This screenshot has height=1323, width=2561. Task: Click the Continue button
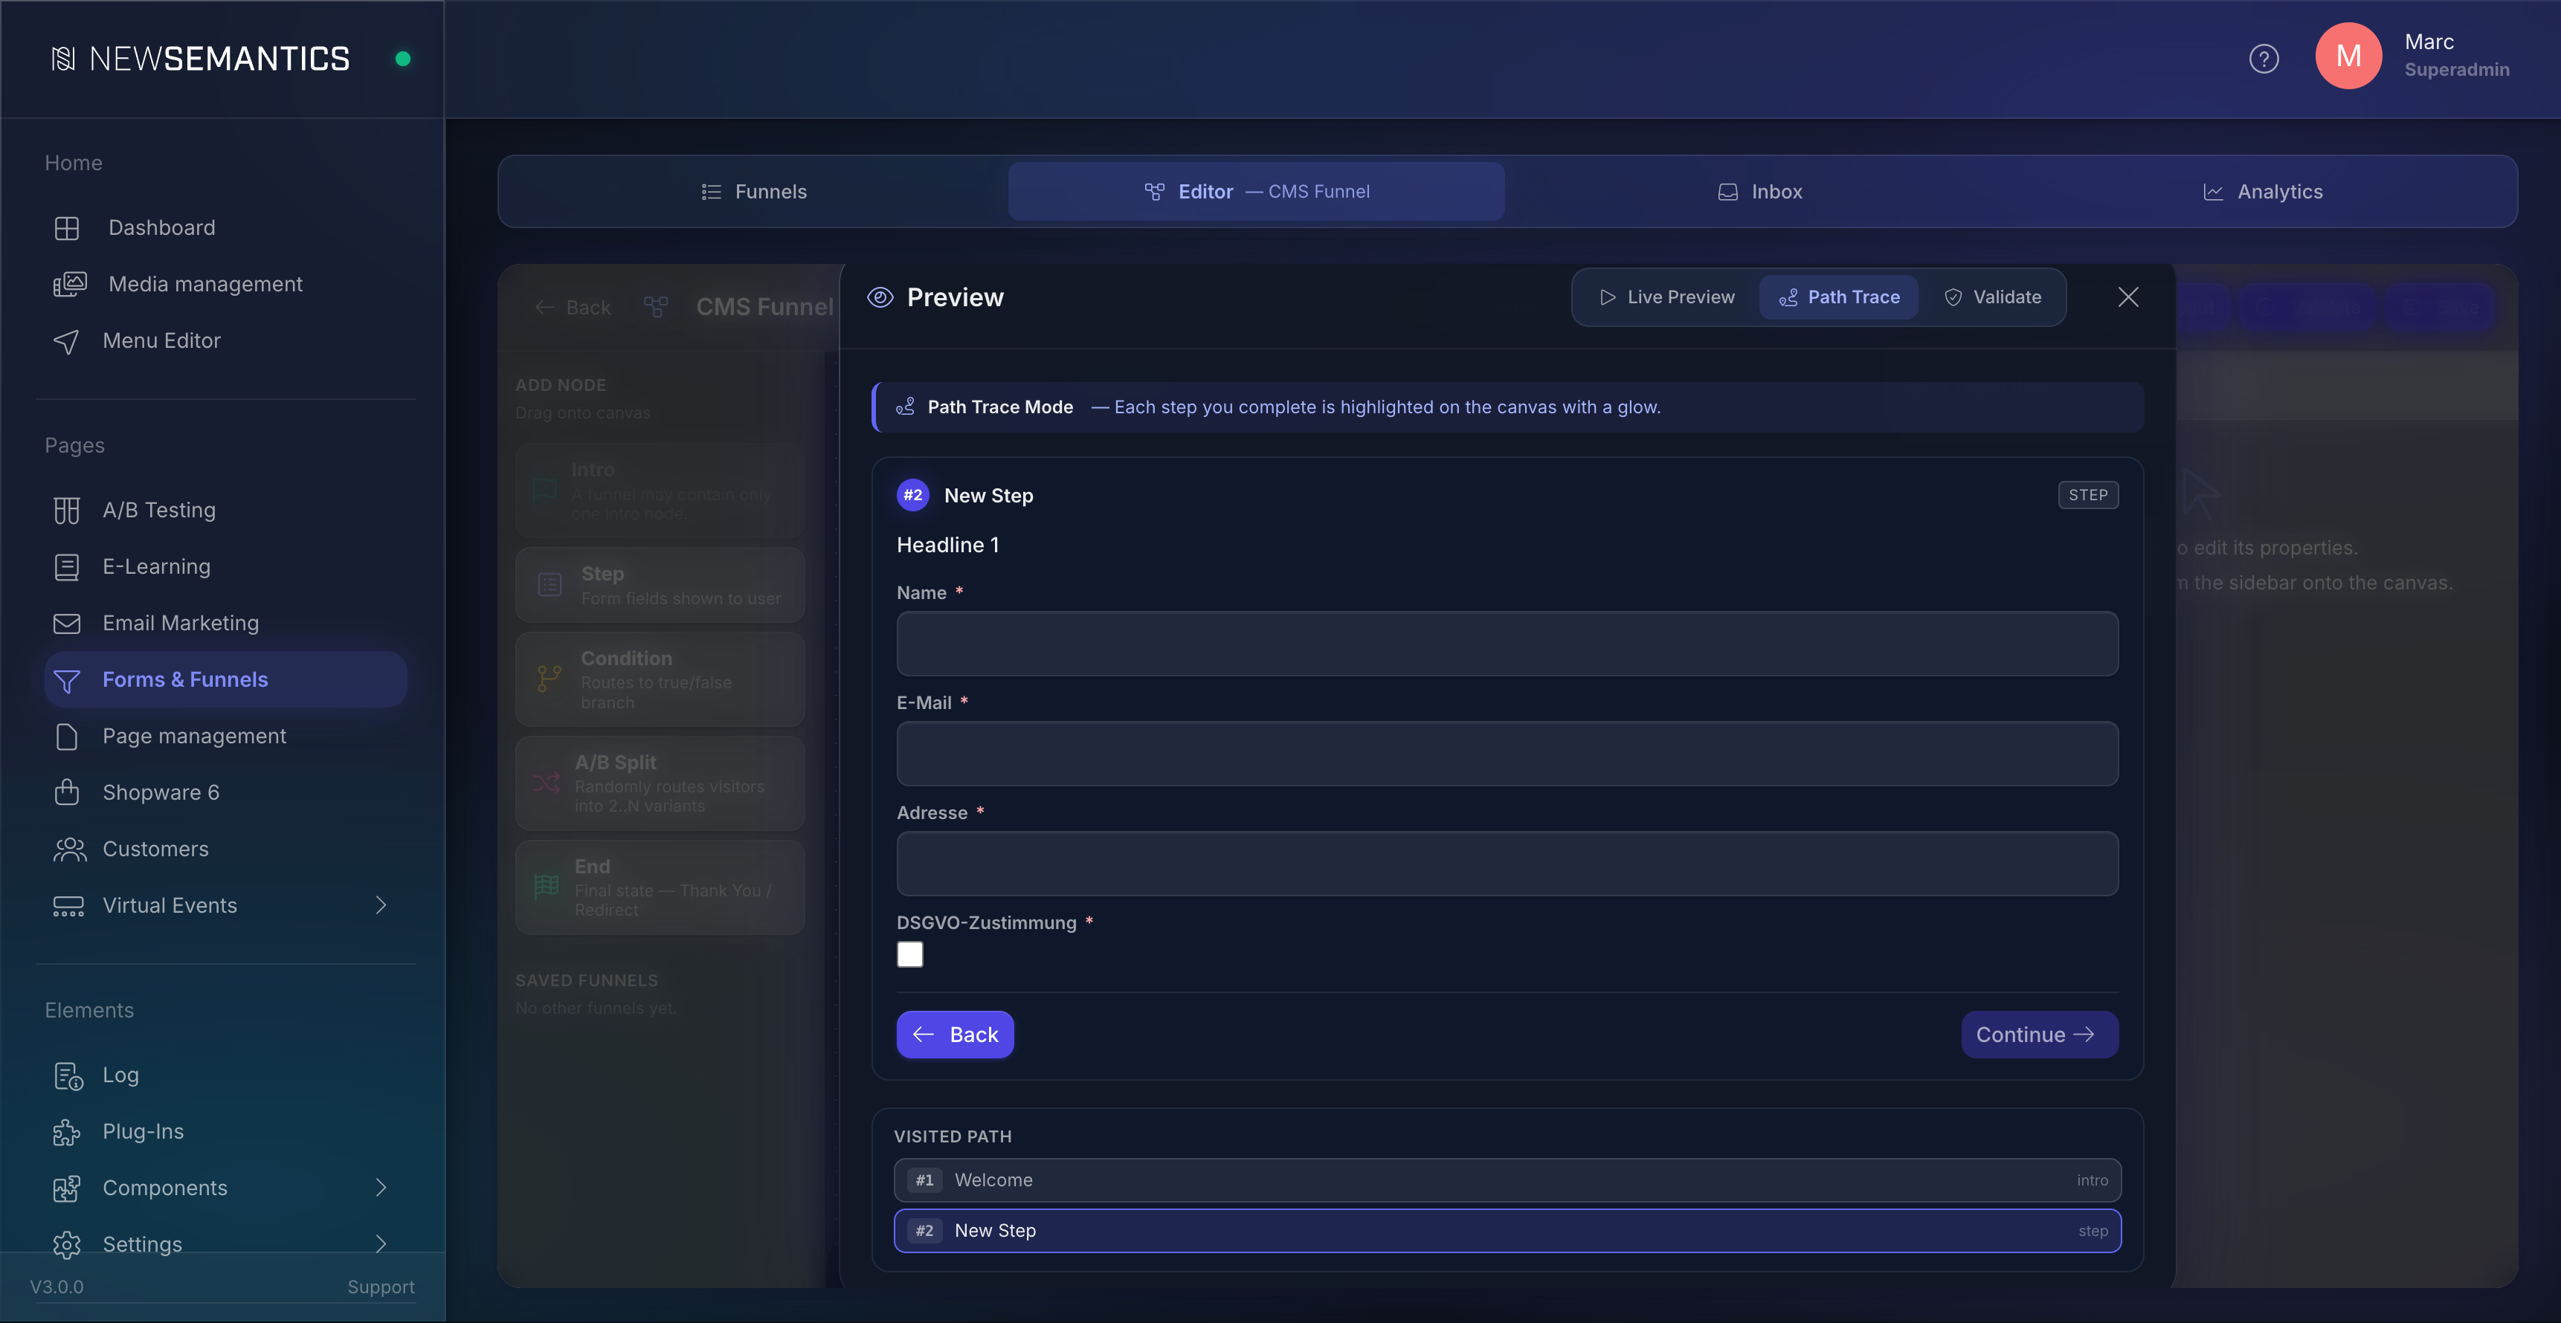pyautogui.click(x=2039, y=1035)
